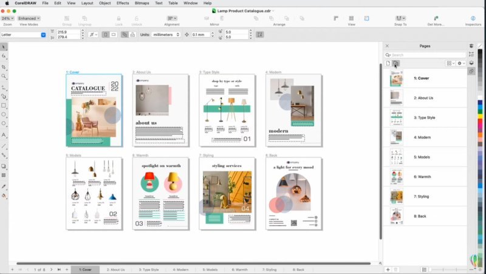The height and width of the screenshot is (274, 486).
Task: Close the Pages panel
Action: point(387,46)
